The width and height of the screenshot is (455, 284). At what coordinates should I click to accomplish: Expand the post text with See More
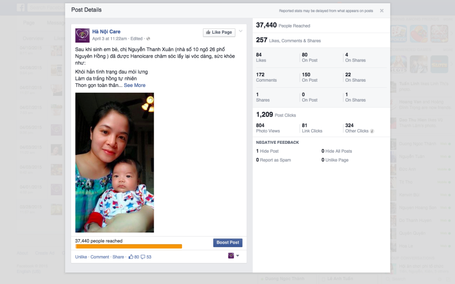pyautogui.click(x=135, y=85)
